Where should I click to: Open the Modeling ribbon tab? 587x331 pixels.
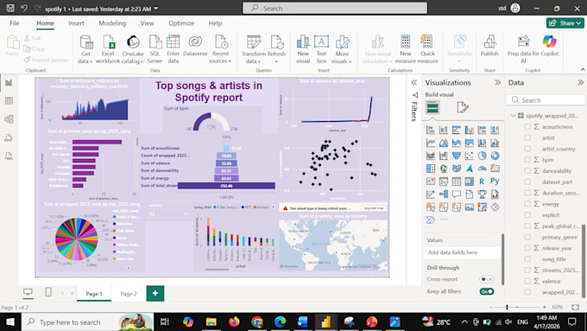[112, 23]
